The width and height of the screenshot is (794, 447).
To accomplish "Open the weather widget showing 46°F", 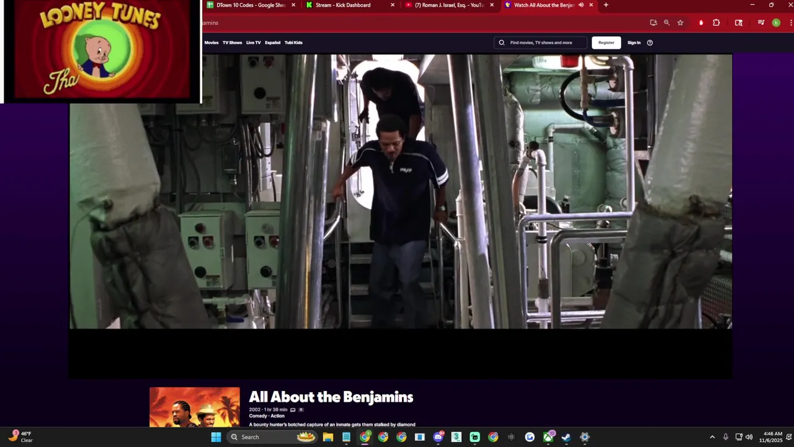I will [20, 436].
